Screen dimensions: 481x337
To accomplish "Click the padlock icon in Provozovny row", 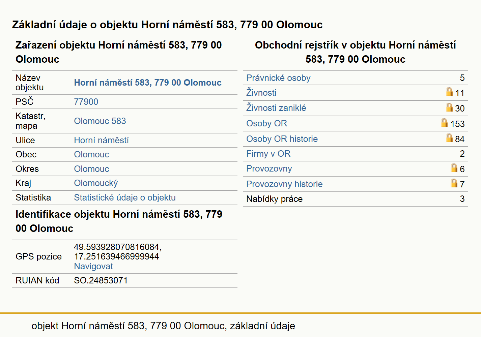I will (454, 168).
